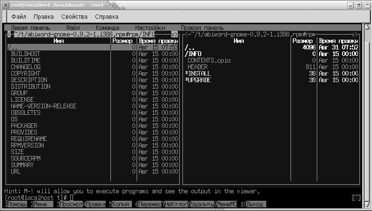Select the /INFO directory in right panel
The image size is (372, 211).
click(193, 54)
